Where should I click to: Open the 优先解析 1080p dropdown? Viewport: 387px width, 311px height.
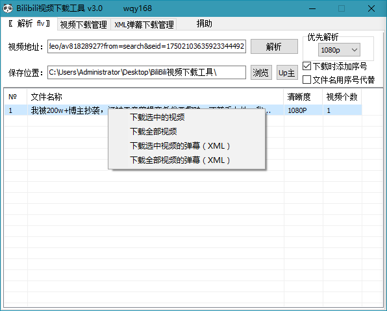pos(339,50)
